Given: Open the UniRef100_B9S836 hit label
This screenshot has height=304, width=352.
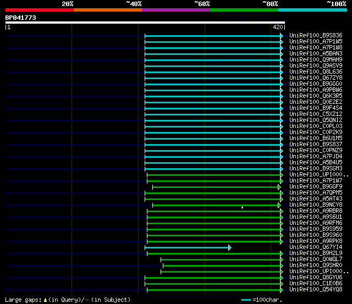Looking at the screenshot, I should click(316, 35).
